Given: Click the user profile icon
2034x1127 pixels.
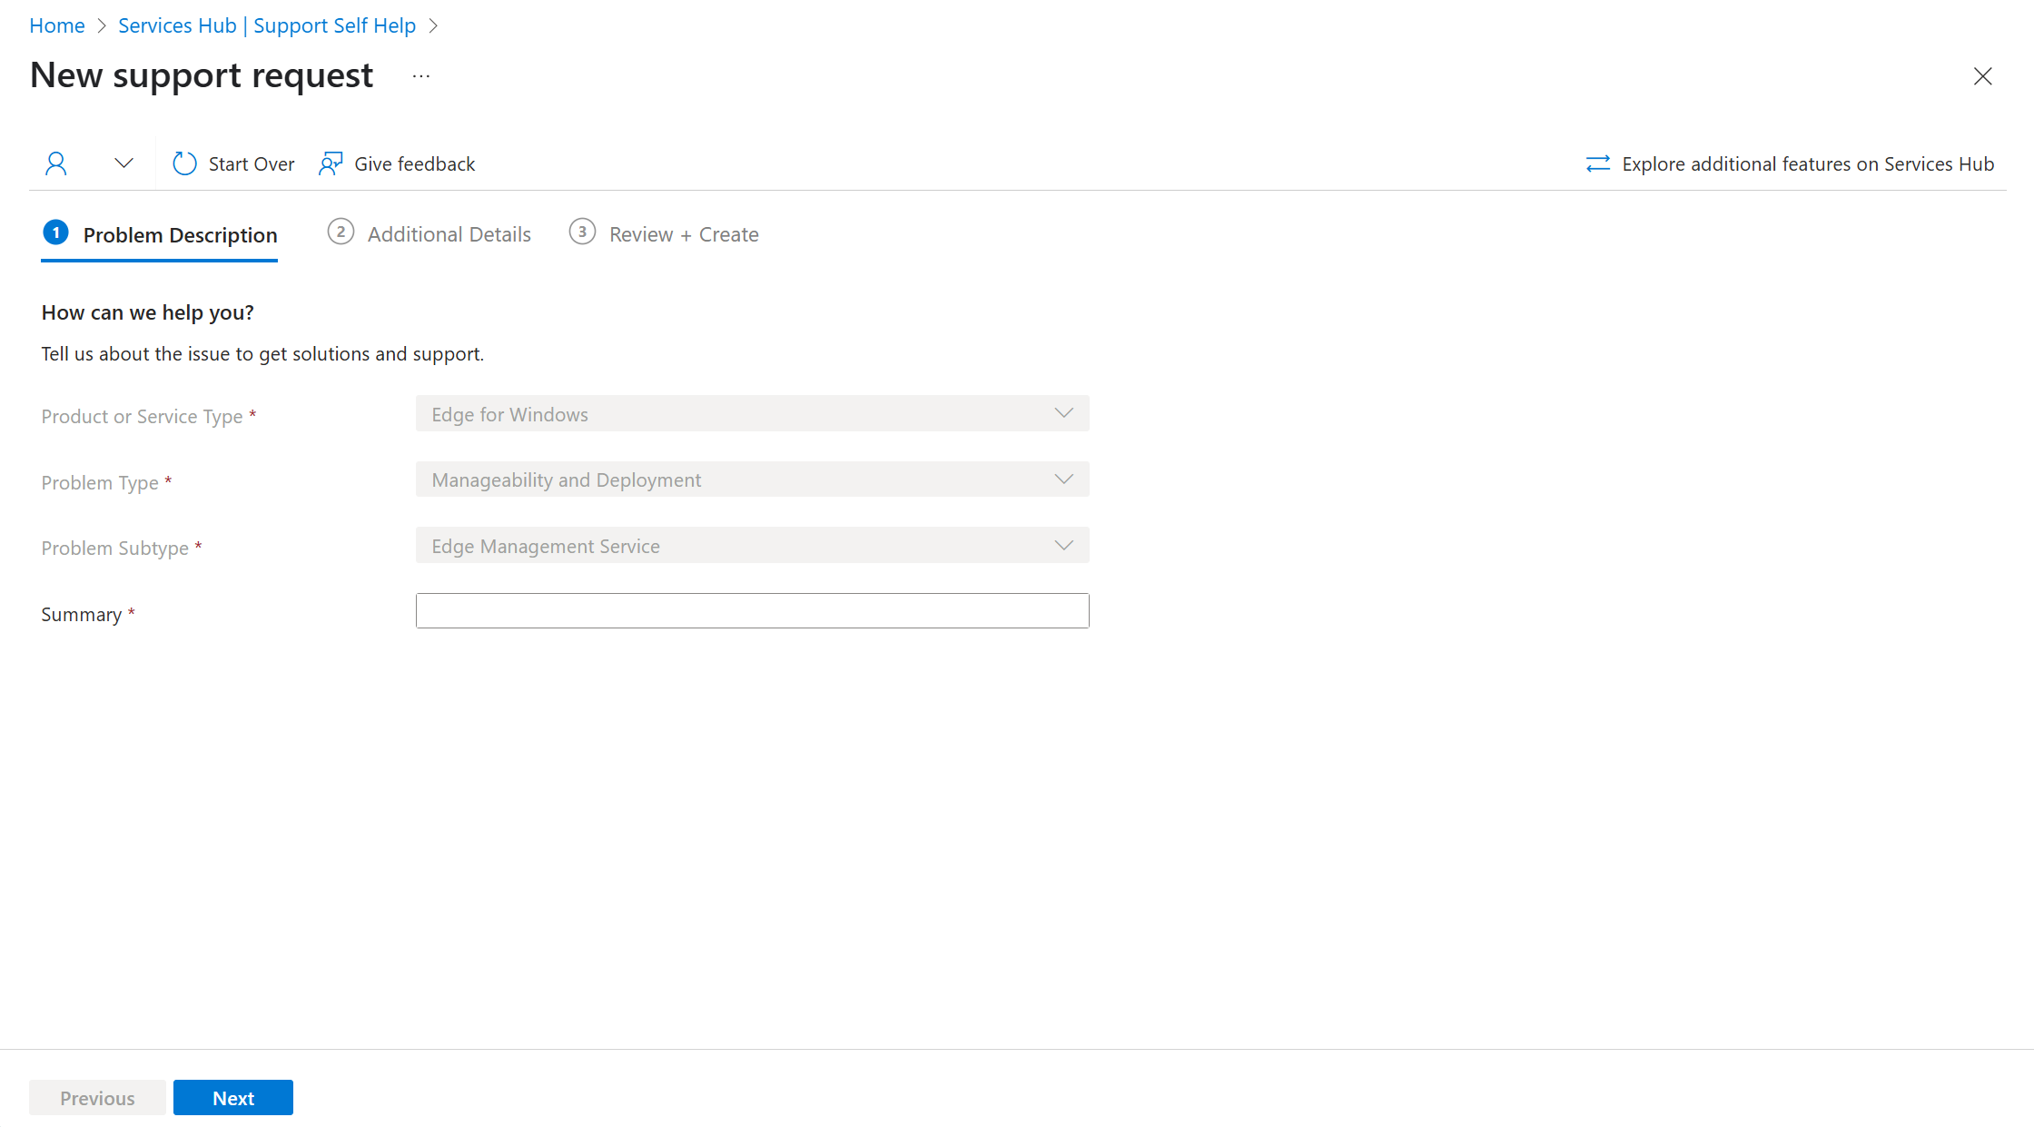Looking at the screenshot, I should (x=55, y=163).
